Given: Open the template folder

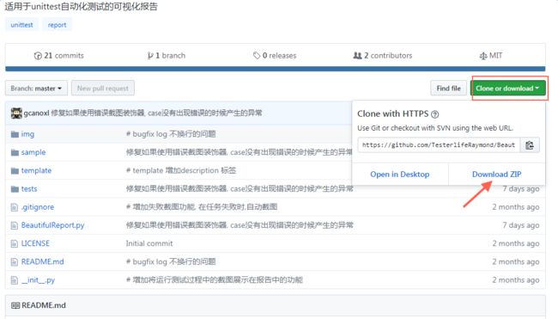Looking at the screenshot, I should (36, 170).
